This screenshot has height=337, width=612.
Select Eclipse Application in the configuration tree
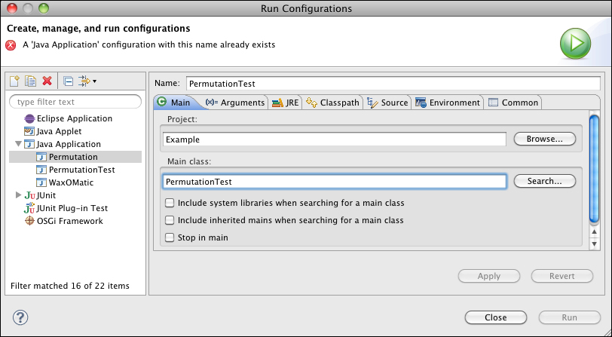pyautogui.click(x=69, y=118)
